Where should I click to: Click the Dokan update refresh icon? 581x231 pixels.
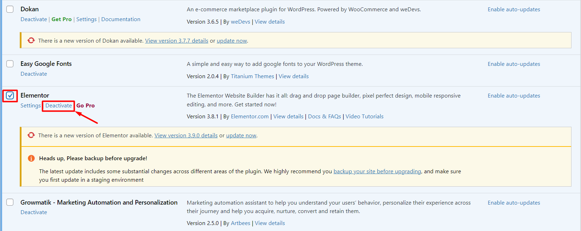pyautogui.click(x=31, y=40)
